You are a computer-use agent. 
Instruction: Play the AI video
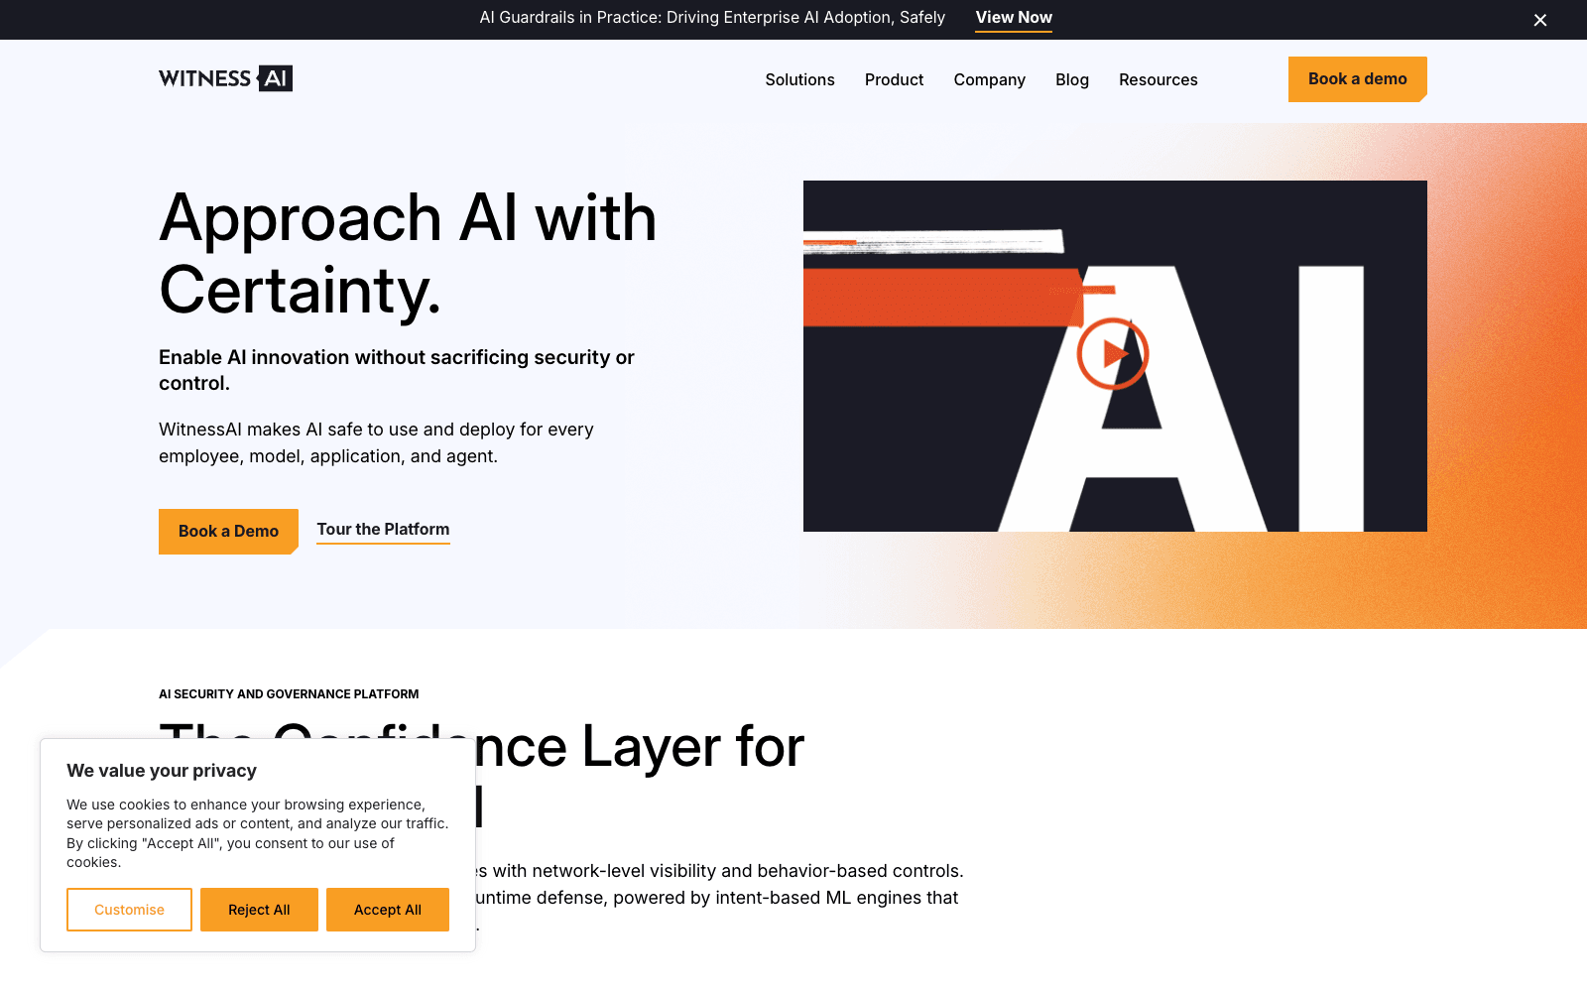click(x=1113, y=353)
